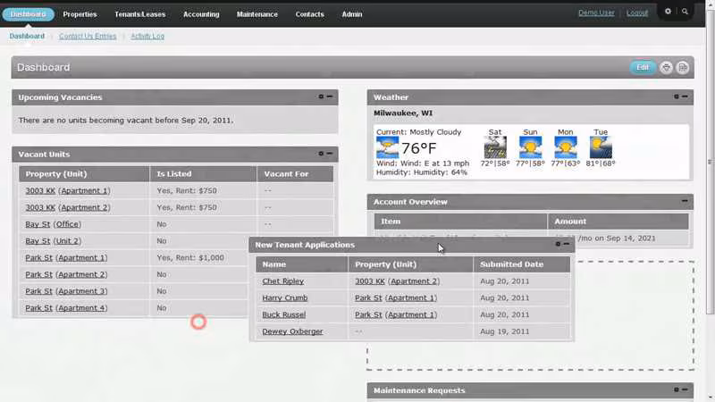Click the search magnifier icon in top bar
The width and height of the screenshot is (715, 402).
(685, 12)
